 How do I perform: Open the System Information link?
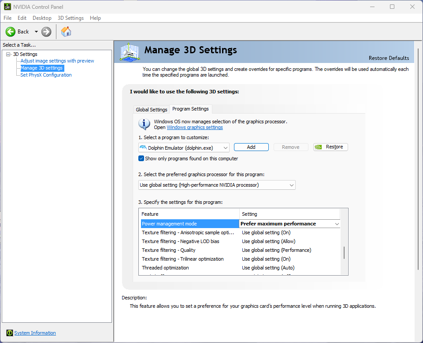(x=35, y=333)
